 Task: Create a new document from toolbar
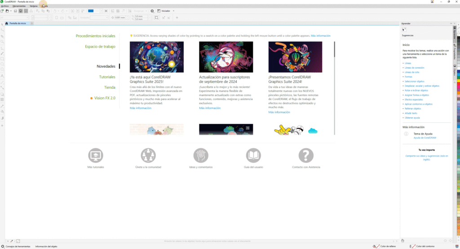pyautogui.click(x=2, y=11)
